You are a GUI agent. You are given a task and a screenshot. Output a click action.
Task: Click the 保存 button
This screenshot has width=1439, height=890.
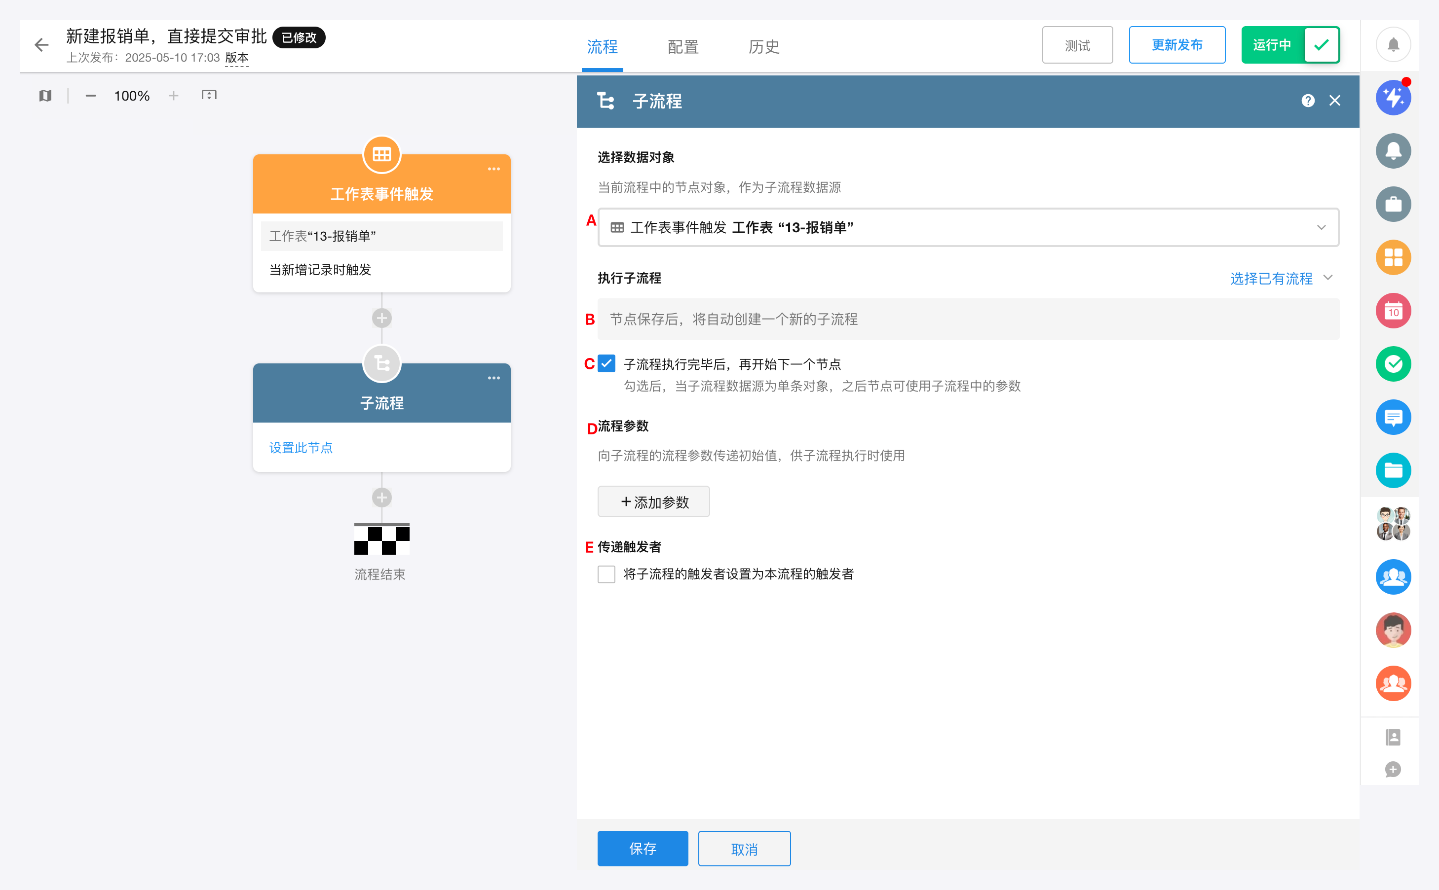pos(642,848)
